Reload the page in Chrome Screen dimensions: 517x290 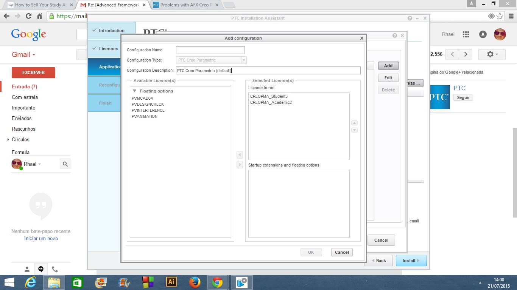(28, 16)
